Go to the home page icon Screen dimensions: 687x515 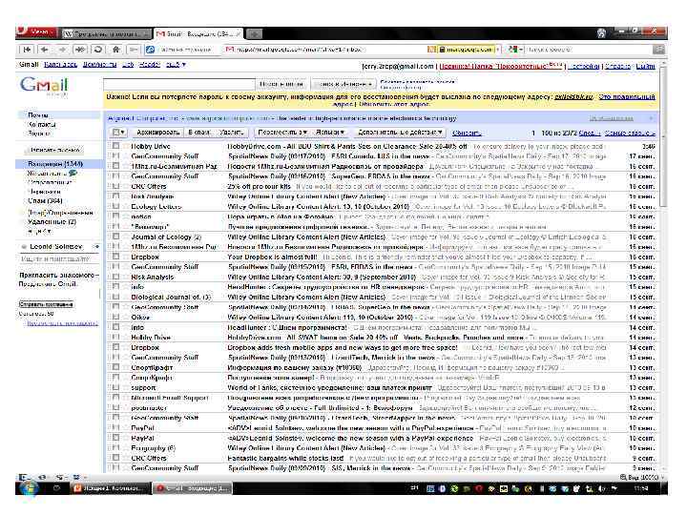point(115,50)
